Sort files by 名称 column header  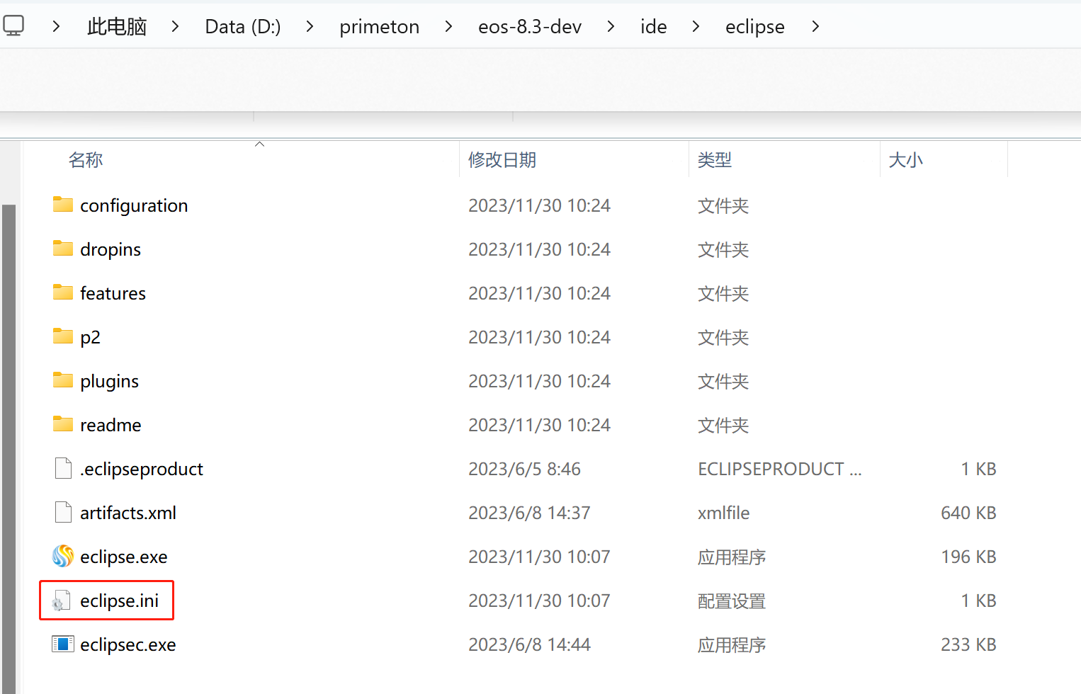coord(86,160)
